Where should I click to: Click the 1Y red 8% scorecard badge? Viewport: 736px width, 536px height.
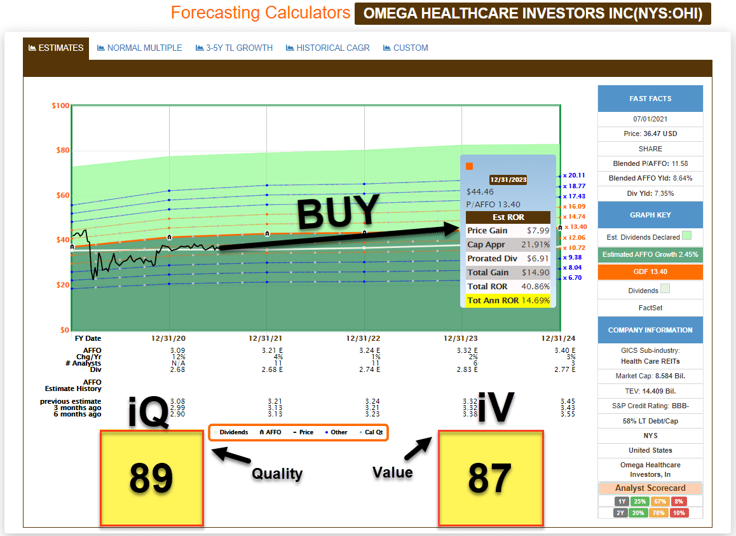pyautogui.click(x=679, y=501)
